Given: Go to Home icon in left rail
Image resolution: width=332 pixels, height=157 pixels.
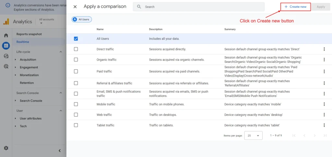Looking at the screenshot, I should tap(6, 35).
